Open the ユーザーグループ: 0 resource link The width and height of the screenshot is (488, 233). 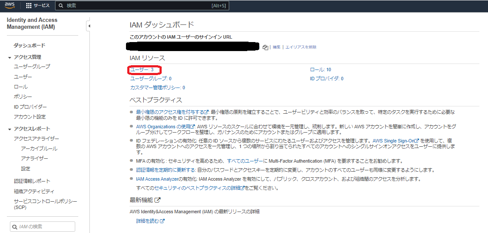click(x=150, y=79)
